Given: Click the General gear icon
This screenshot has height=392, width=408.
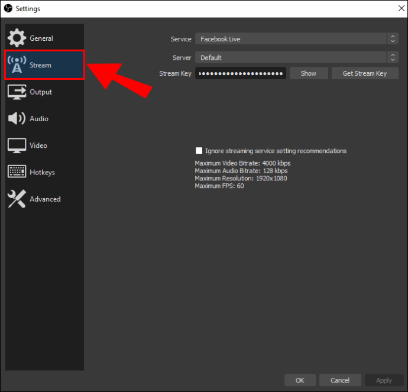Looking at the screenshot, I should click(17, 38).
